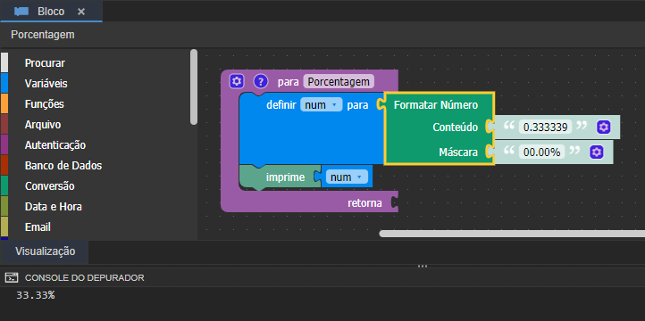Select the Variáveis toolbox category
The image size is (645, 321).
[46, 84]
